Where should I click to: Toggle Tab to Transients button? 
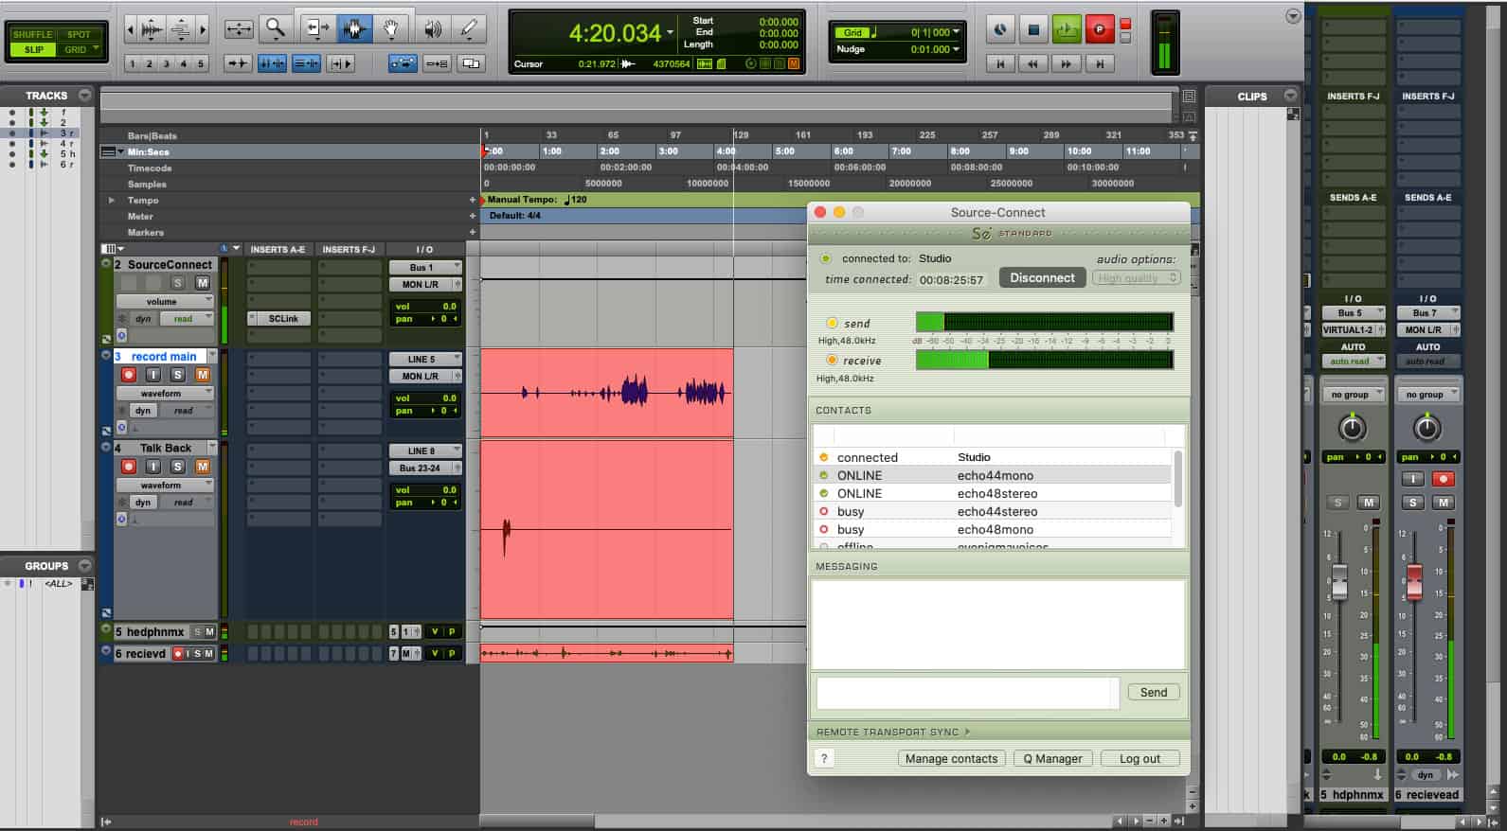click(x=238, y=63)
